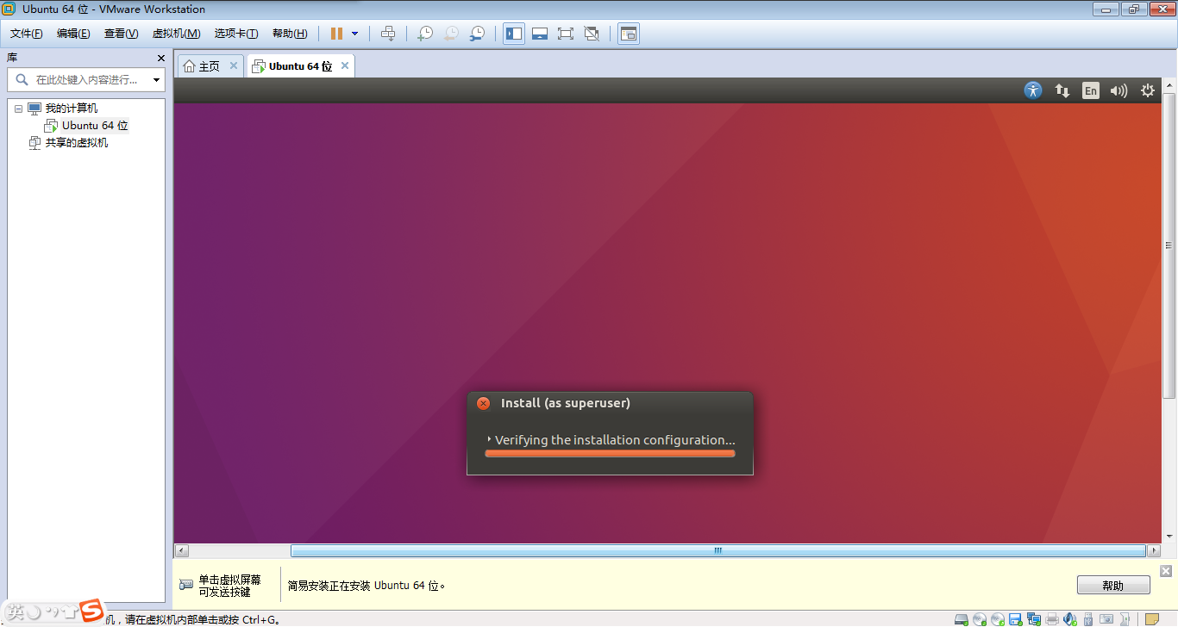Open the Ubuntu system gear menu

coord(1148,90)
